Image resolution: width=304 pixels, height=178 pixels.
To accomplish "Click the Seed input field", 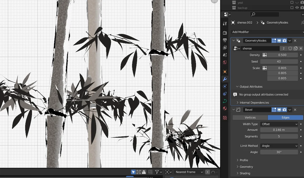I will 279,61.
